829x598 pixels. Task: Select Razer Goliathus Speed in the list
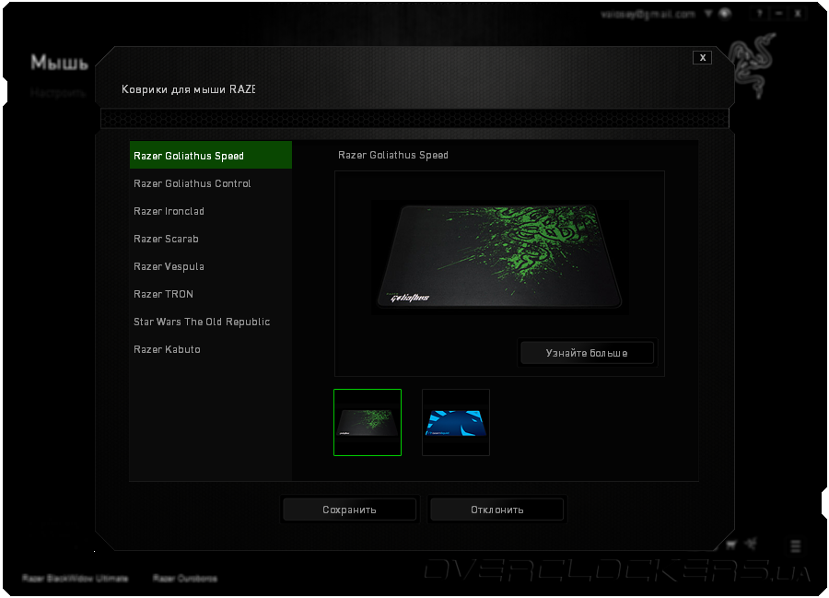coord(210,155)
